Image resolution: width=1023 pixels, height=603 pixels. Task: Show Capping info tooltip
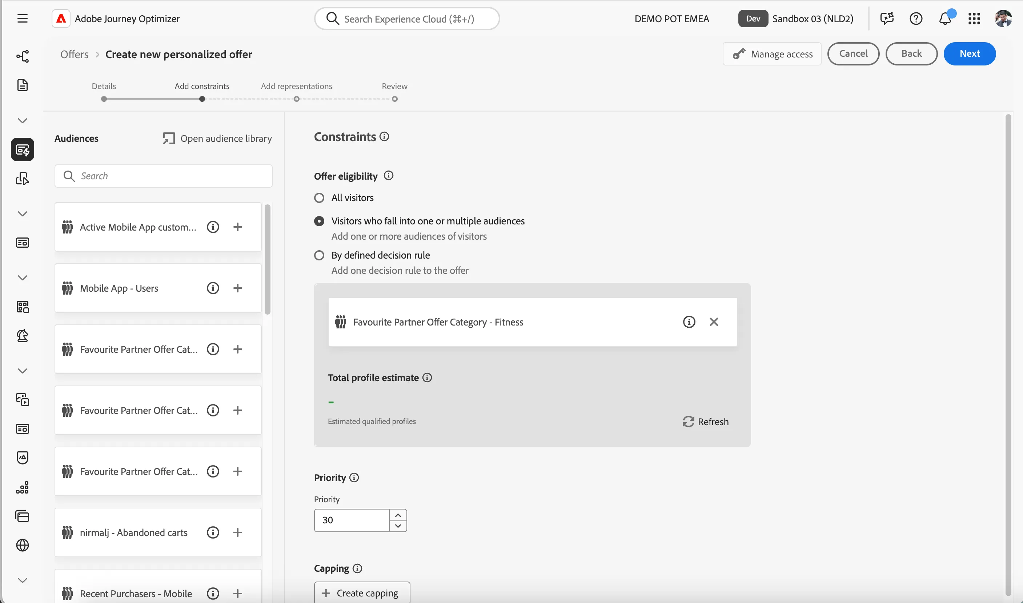[x=357, y=568]
